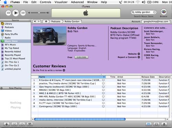Click the high volume speaker icon
The height and width of the screenshot is (128, 172).
point(48,13)
